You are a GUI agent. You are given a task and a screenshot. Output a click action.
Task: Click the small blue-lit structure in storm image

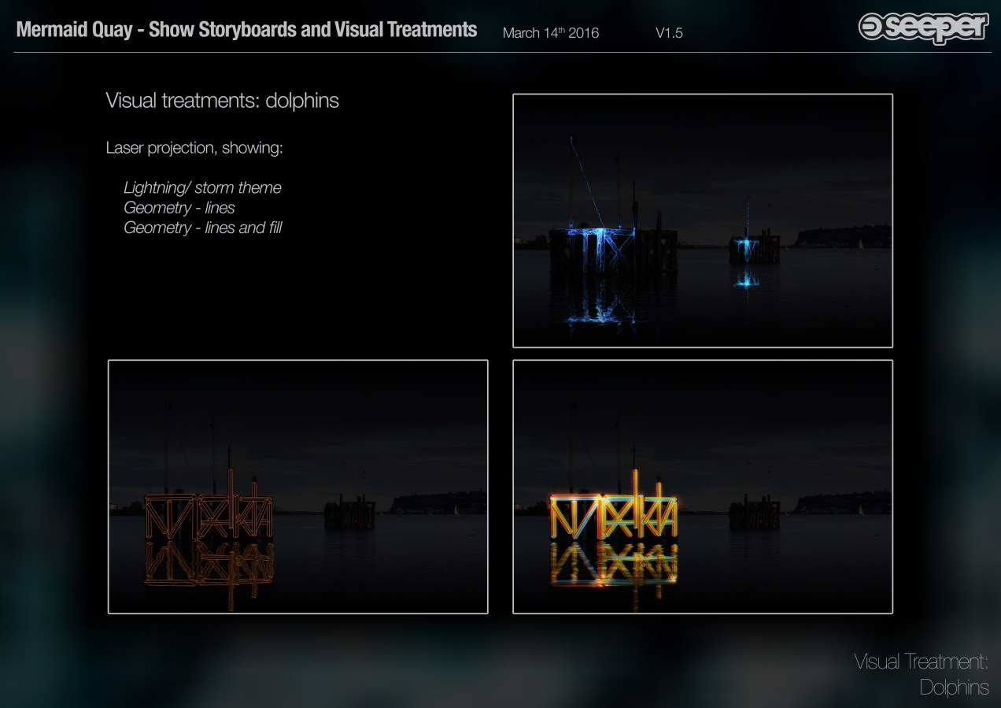(747, 248)
